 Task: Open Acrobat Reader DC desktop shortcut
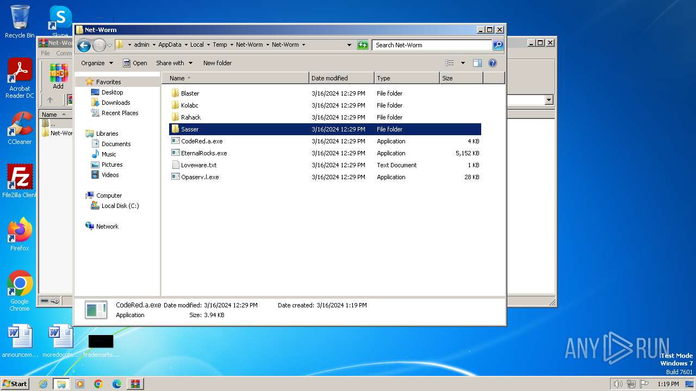point(20,79)
